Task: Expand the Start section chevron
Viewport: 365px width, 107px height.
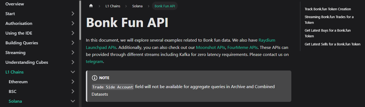Action: tap(73, 14)
